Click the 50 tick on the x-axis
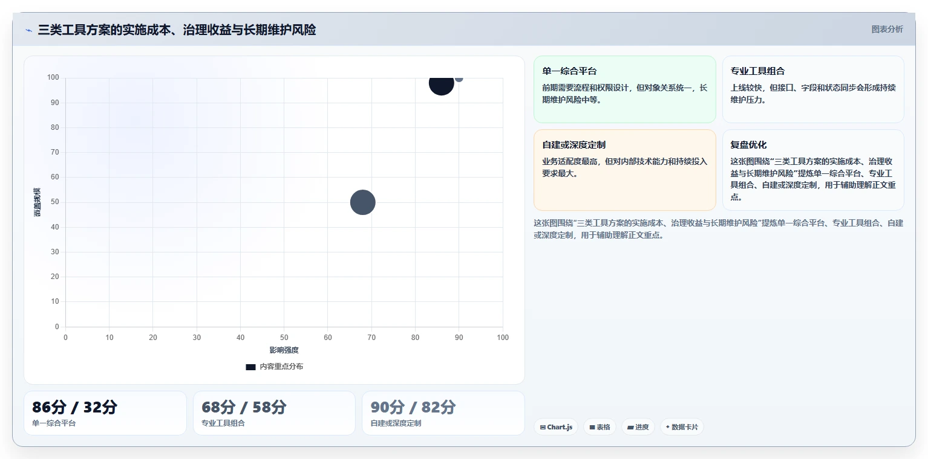 [x=284, y=338]
